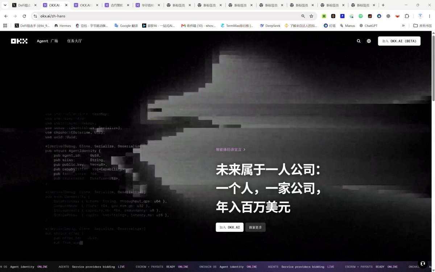Click the support headset chat icon
Screen dimensions: 435x272
coord(423,264)
